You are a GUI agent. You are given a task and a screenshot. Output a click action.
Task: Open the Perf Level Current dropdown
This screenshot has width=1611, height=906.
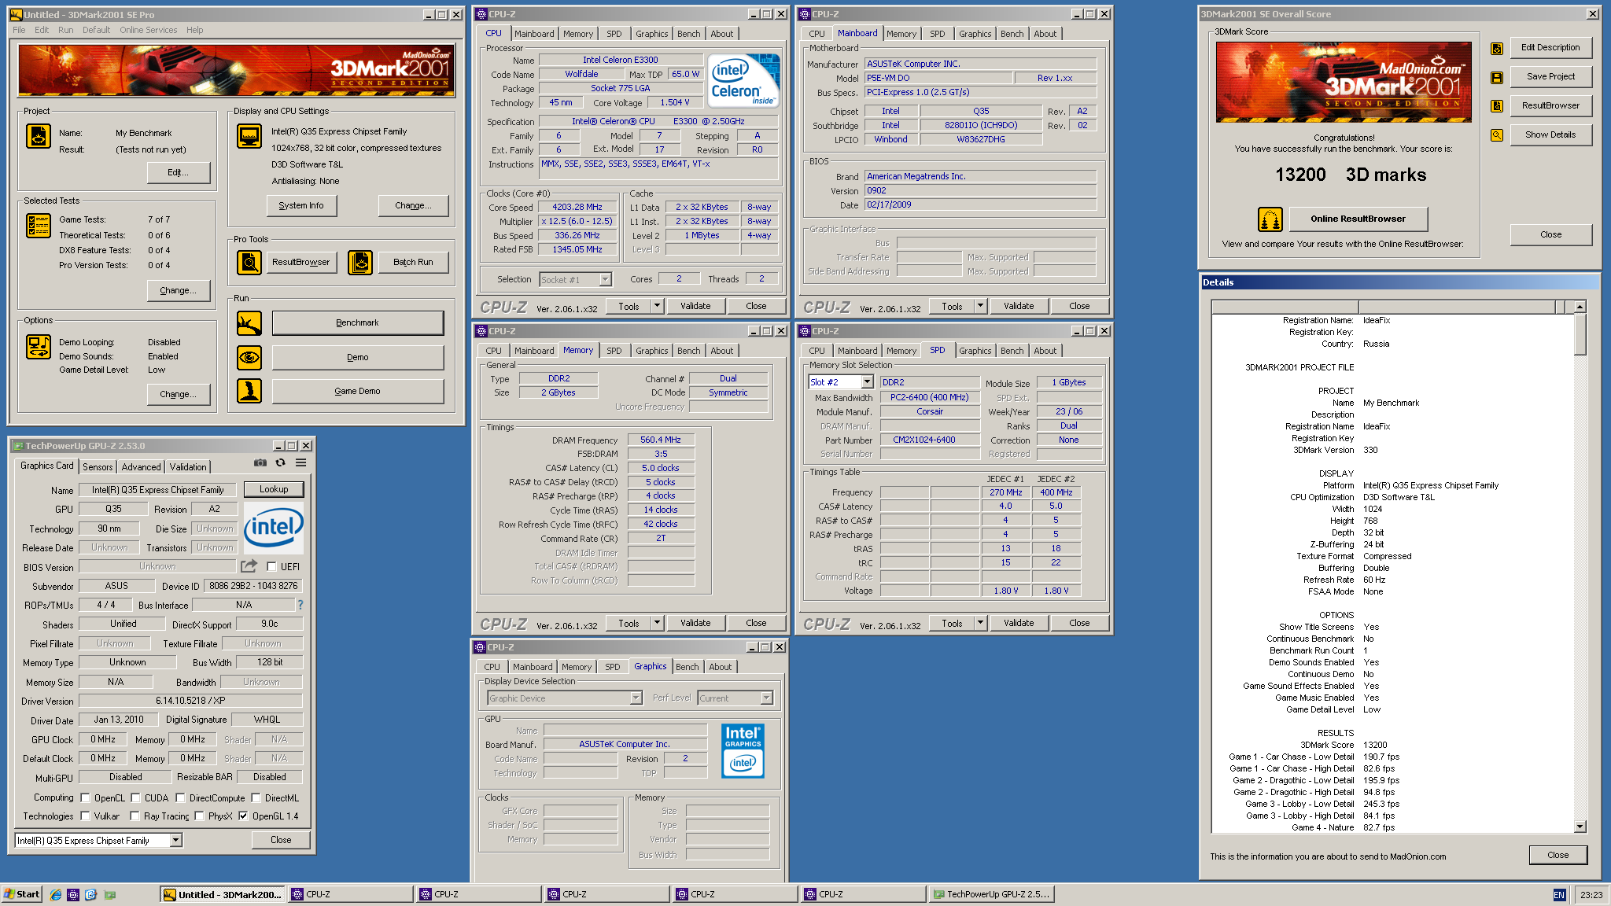(766, 698)
